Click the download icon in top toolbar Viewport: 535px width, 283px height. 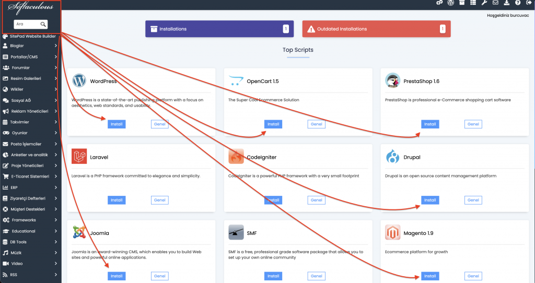(506, 3)
